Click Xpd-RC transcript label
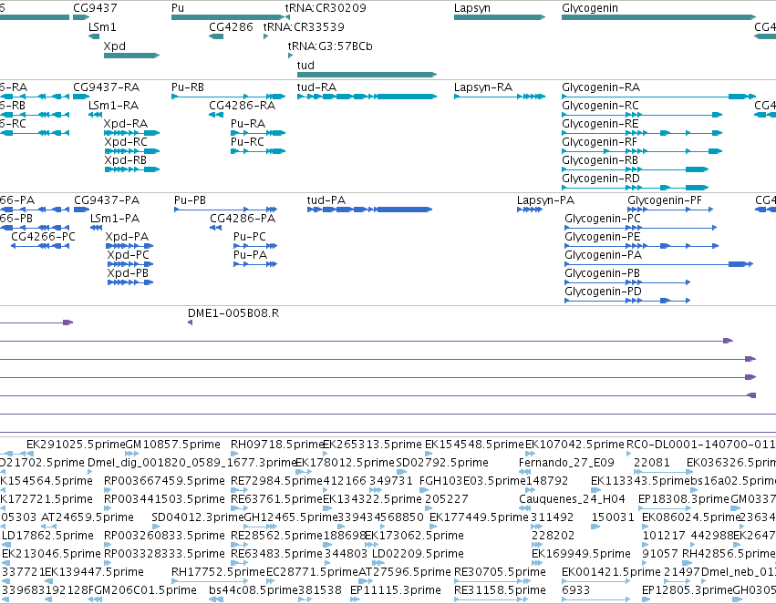The image size is (776, 604). coord(126,142)
